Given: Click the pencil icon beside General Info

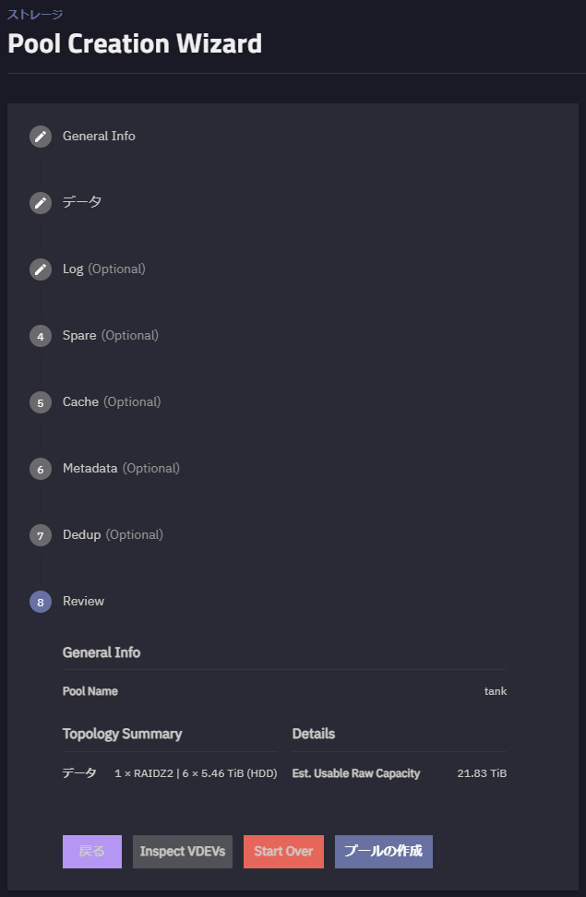Looking at the screenshot, I should coord(41,137).
